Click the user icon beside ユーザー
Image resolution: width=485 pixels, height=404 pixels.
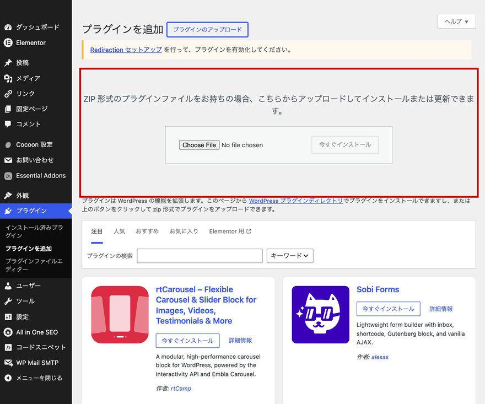pos(8,286)
